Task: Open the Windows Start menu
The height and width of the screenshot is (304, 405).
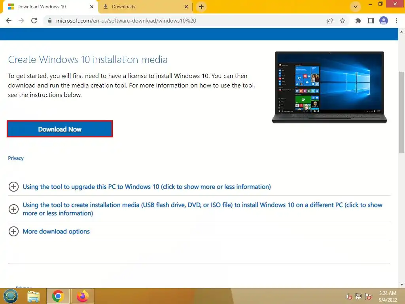Action: pyautogui.click(x=11, y=296)
